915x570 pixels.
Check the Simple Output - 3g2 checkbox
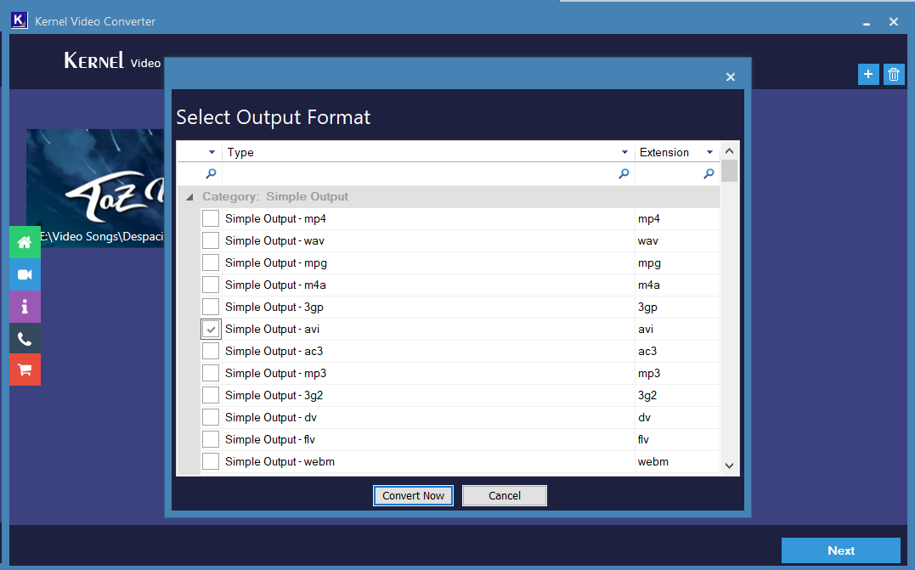pyautogui.click(x=211, y=396)
